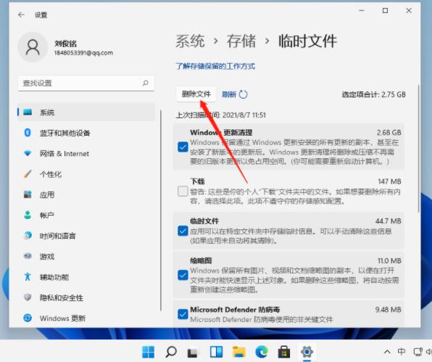Open 个性化 settings

(86, 174)
